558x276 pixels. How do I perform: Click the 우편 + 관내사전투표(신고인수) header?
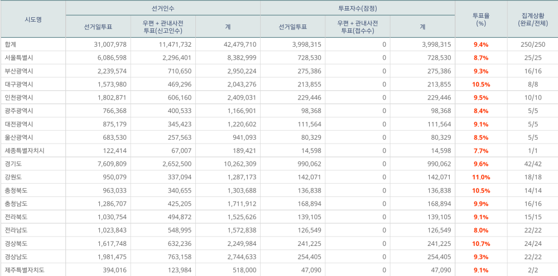(x=162, y=27)
